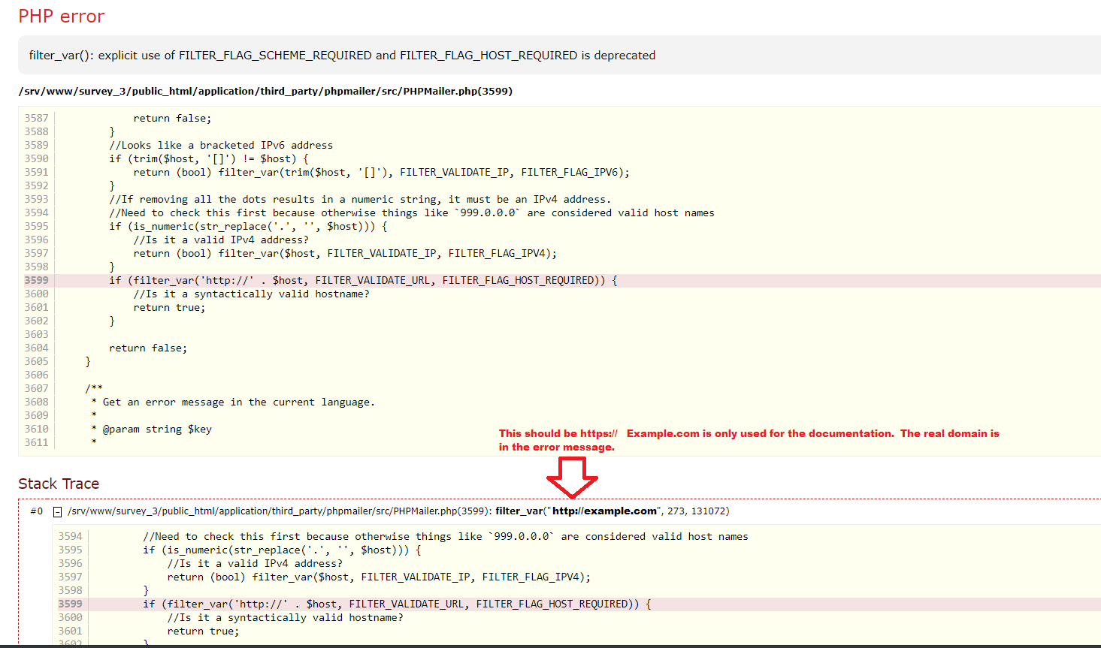Click the red downward arrow annotation

click(x=572, y=476)
